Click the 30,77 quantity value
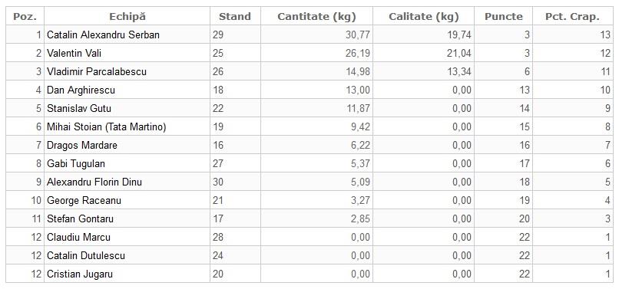The width and height of the screenshot is (619, 289). pos(358,34)
